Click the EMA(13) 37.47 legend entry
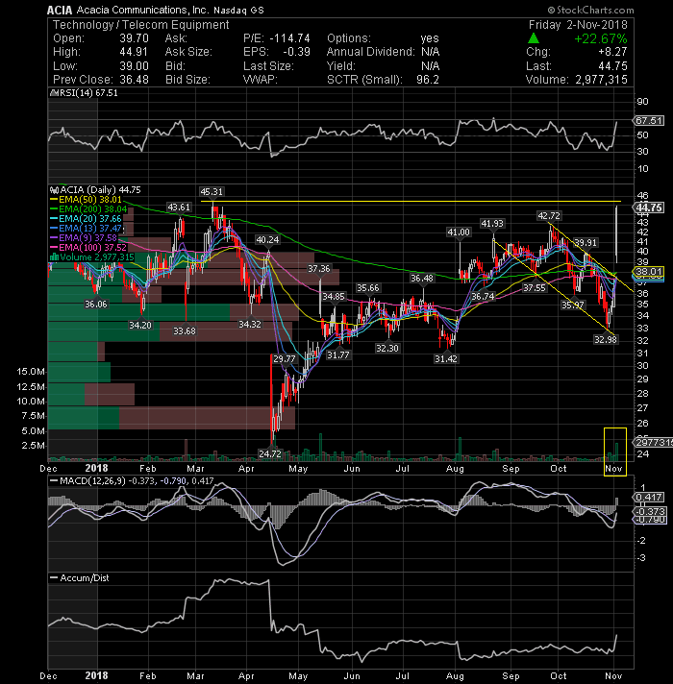This screenshot has height=684, width=673. click(x=86, y=228)
